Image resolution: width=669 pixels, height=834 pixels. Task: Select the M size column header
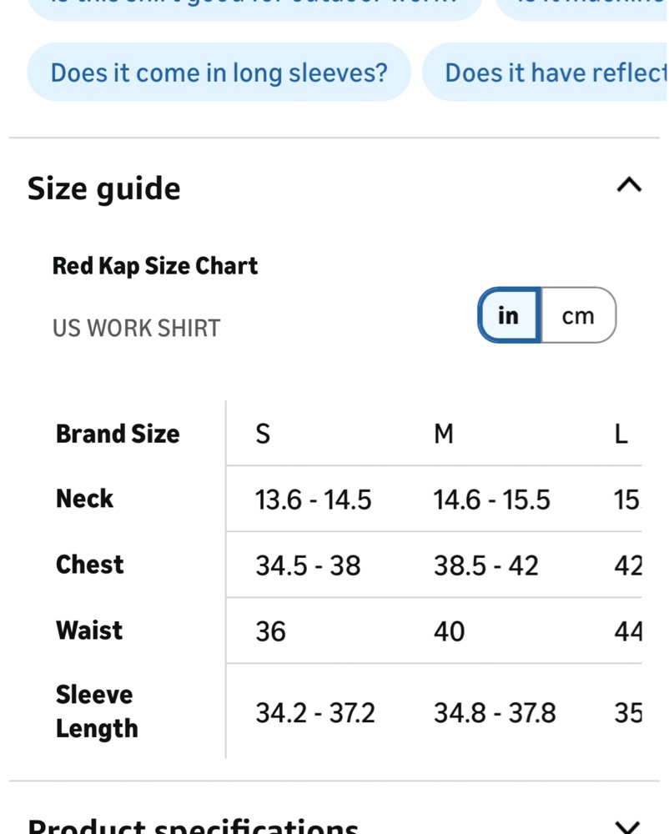(444, 434)
